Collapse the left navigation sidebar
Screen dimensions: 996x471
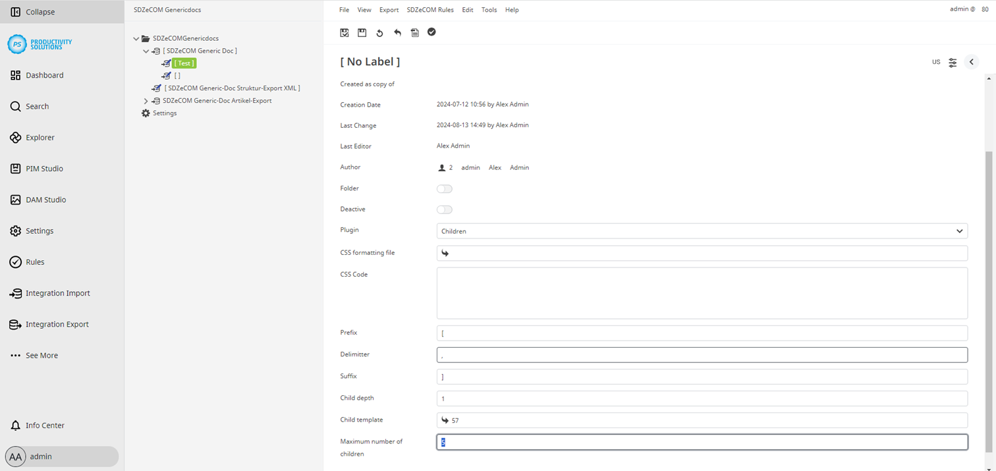coord(32,11)
